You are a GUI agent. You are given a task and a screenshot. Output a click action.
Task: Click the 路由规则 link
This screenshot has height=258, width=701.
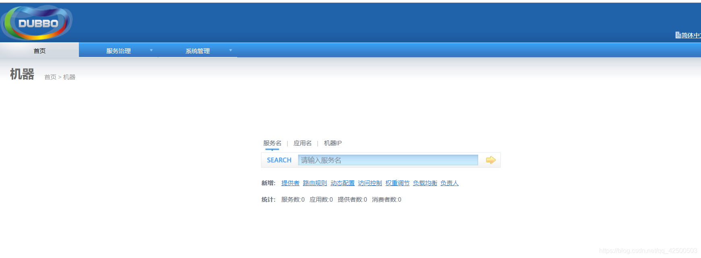coord(315,183)
